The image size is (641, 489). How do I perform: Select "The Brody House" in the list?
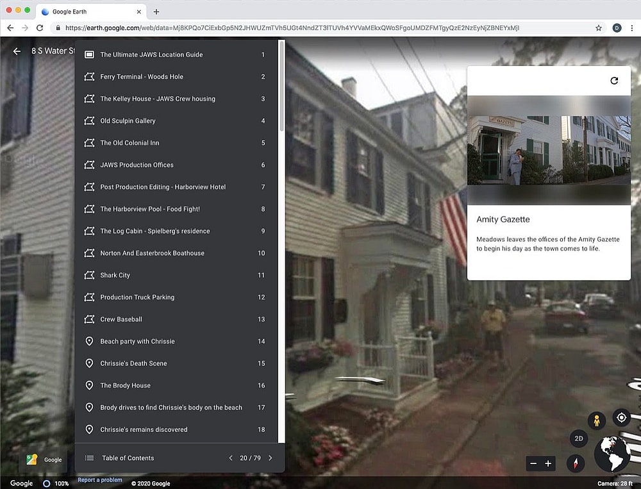tap(125, 386)
